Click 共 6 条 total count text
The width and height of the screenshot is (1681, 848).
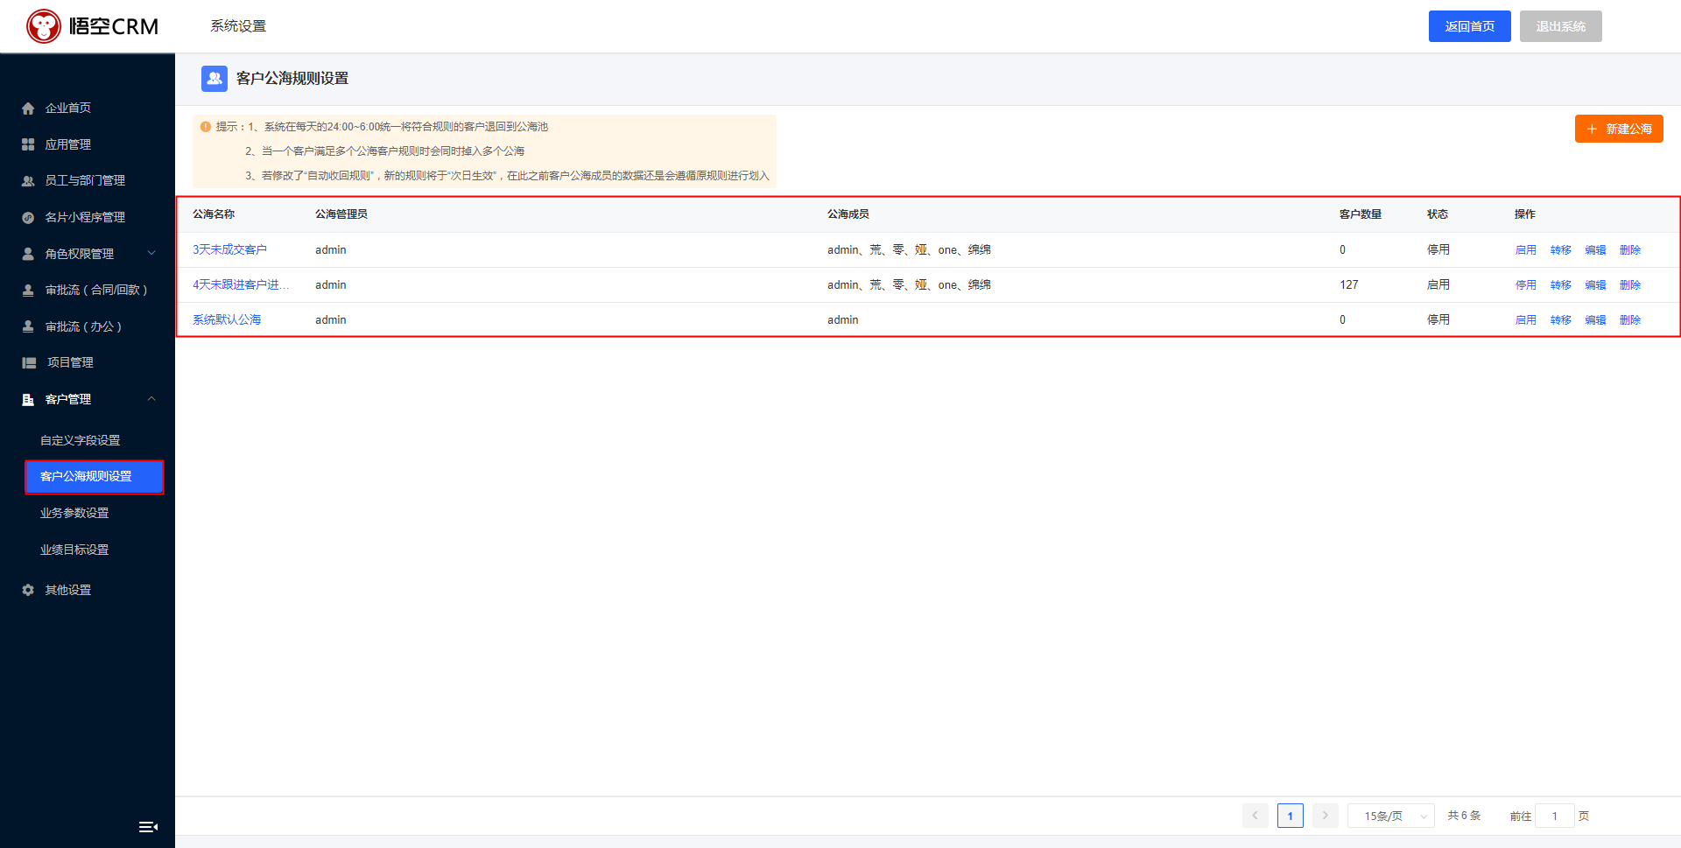click(x=1464, y=816)
